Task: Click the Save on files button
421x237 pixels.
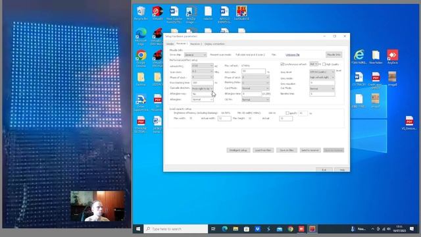Action: (287, 150)
